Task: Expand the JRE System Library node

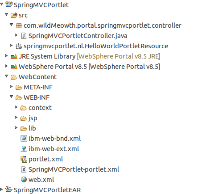Action: (x=6, y=55)
